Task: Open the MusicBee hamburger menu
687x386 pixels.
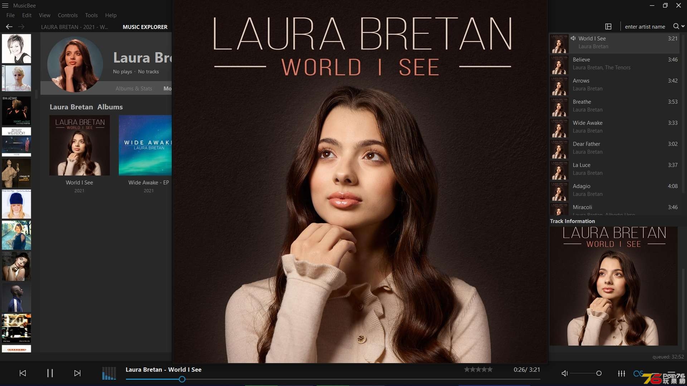Action: (x=5, y=5)
